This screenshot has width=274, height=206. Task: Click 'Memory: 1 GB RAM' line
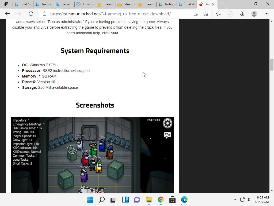(39, 76)
